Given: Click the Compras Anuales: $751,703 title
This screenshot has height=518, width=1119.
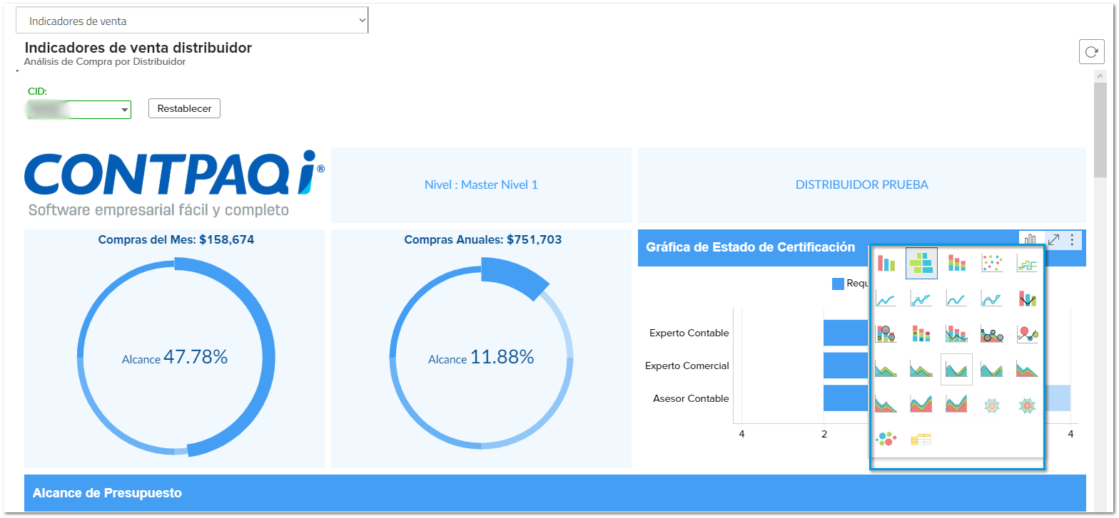Looking at the screenshot, I should pos(483,240).
